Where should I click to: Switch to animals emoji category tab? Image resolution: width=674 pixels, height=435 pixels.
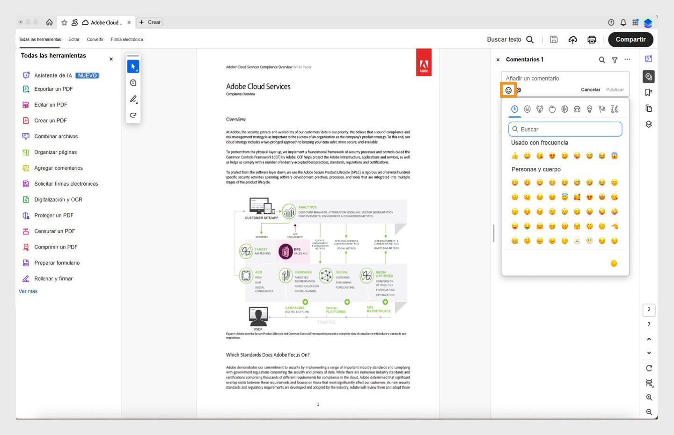tap(540, 109)
